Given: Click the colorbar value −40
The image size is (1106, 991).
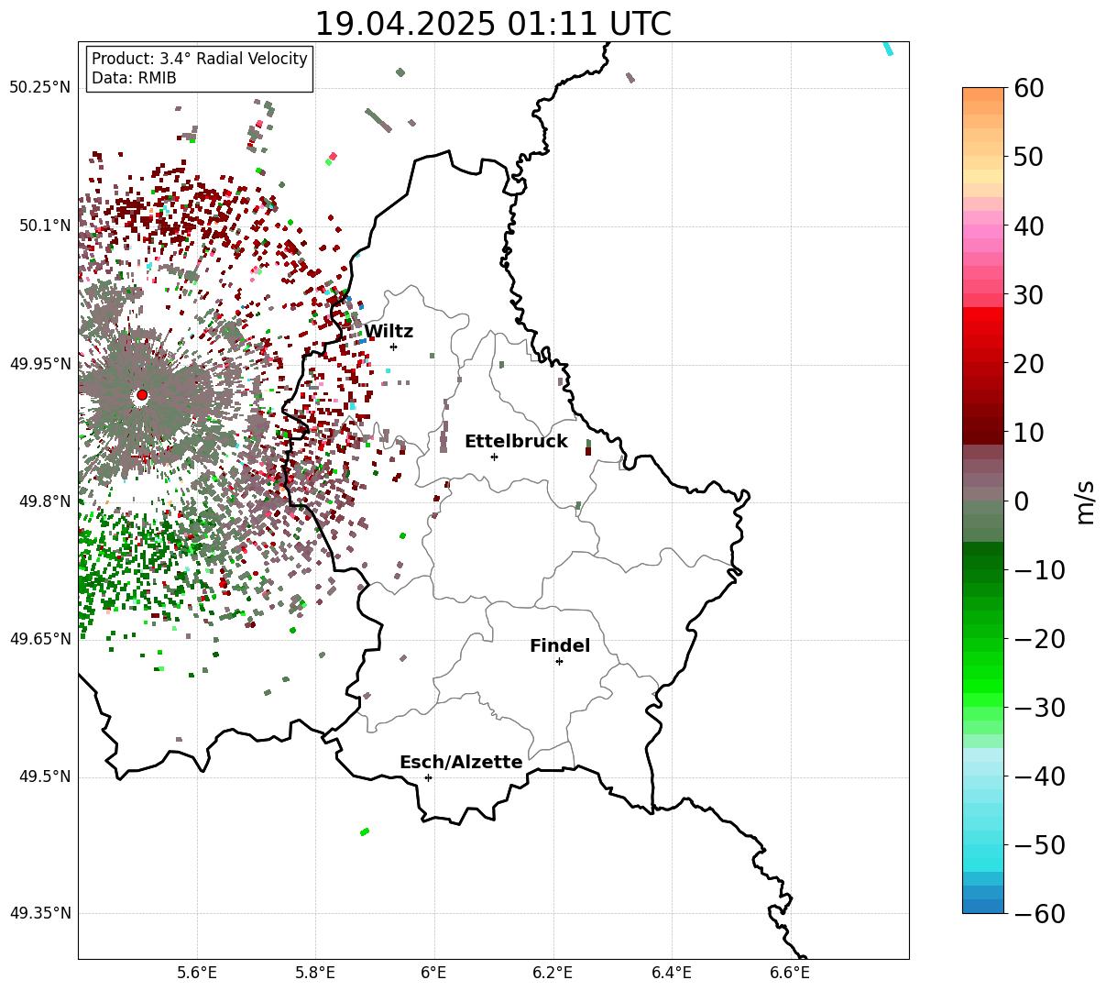Looking at the screenshot, I should [x=1039, y=776].
